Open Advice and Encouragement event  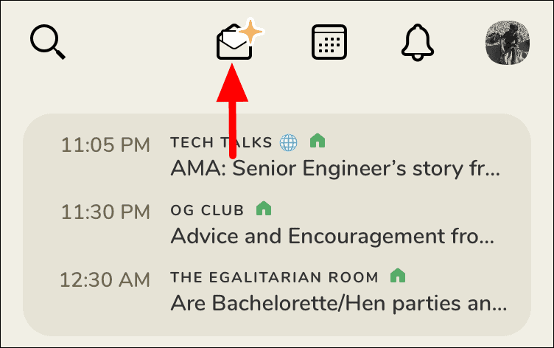(332, 236)
